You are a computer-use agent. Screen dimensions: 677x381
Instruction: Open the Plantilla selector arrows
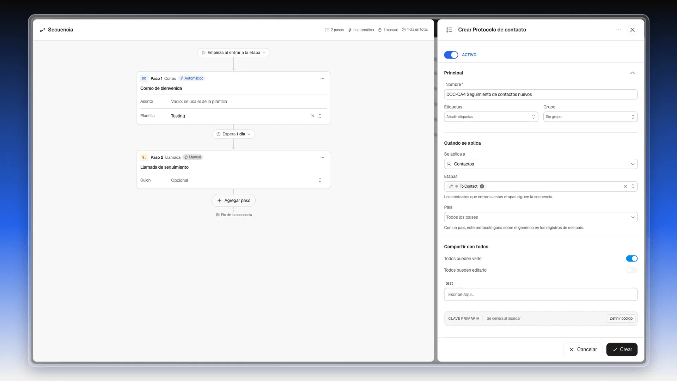[x=320, y=116]
